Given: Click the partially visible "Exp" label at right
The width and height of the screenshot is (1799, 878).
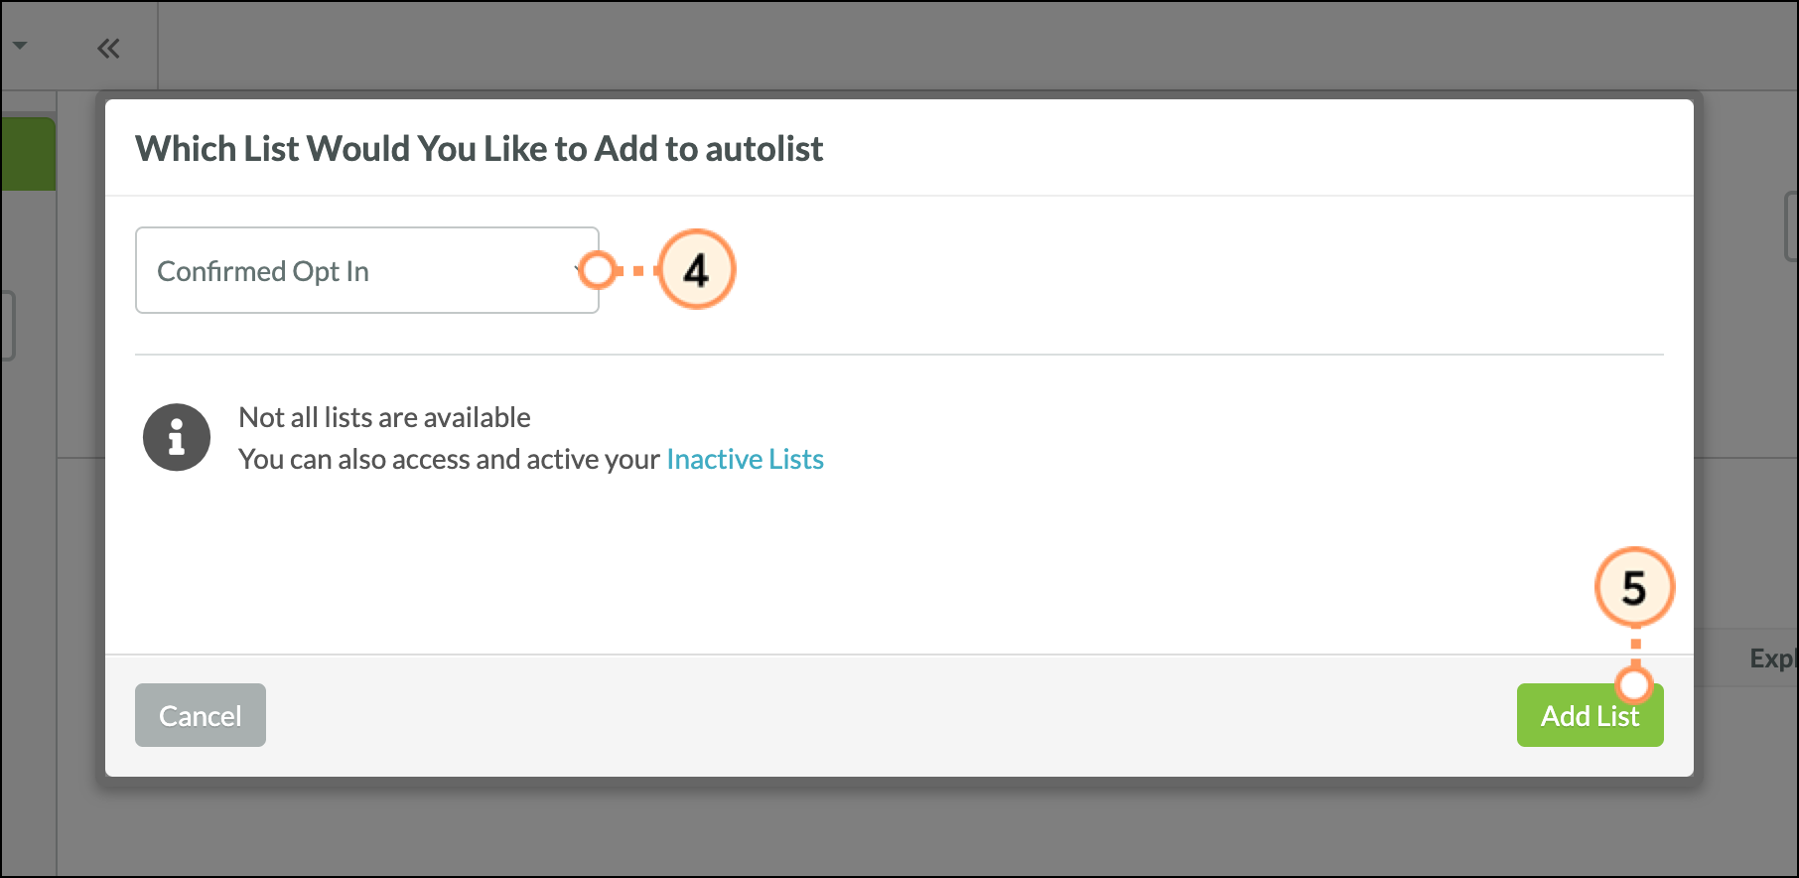Looking at the screenshot, I should coord(1771,658).
